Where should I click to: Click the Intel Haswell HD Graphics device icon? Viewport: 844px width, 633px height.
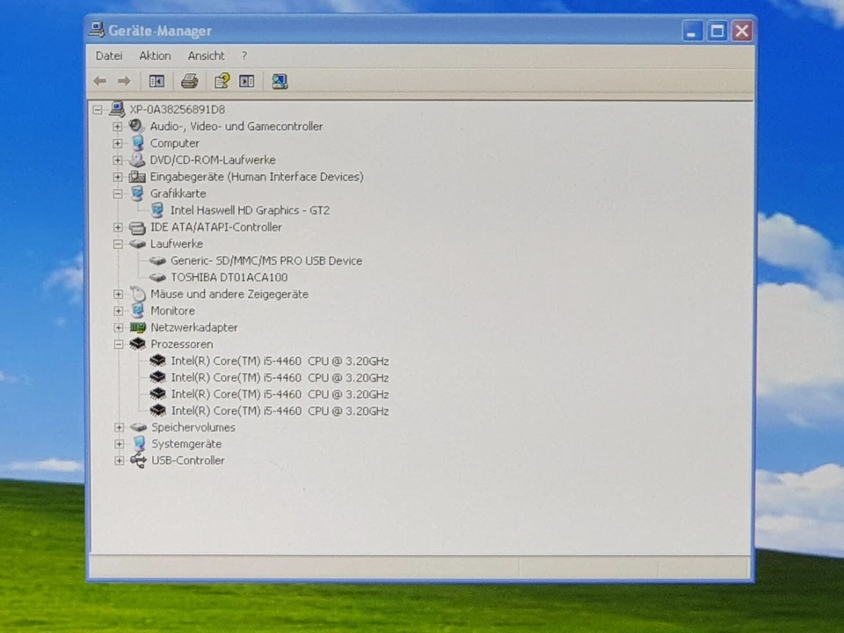coord(157,209)
